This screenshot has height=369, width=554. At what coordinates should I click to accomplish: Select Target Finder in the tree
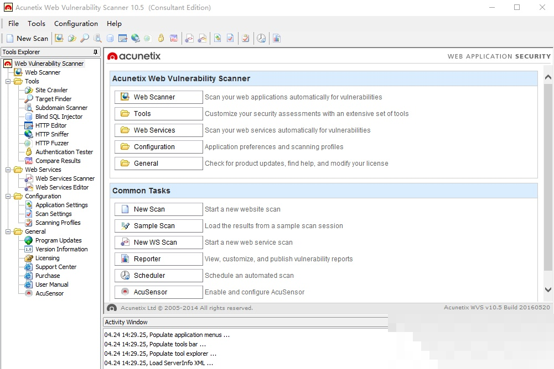(53, 99)
